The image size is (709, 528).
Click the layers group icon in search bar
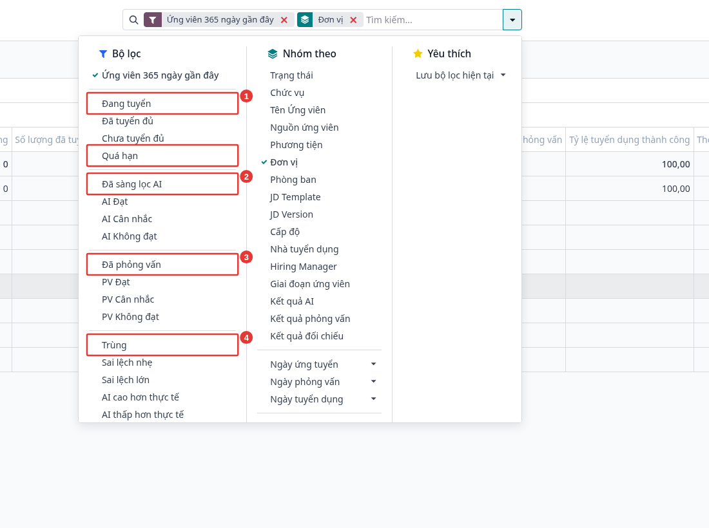(305, 20)
